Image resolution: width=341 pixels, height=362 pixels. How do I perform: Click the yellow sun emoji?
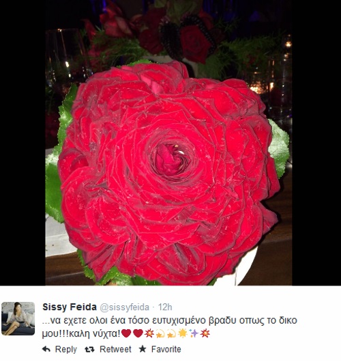[x=183, y=333]
